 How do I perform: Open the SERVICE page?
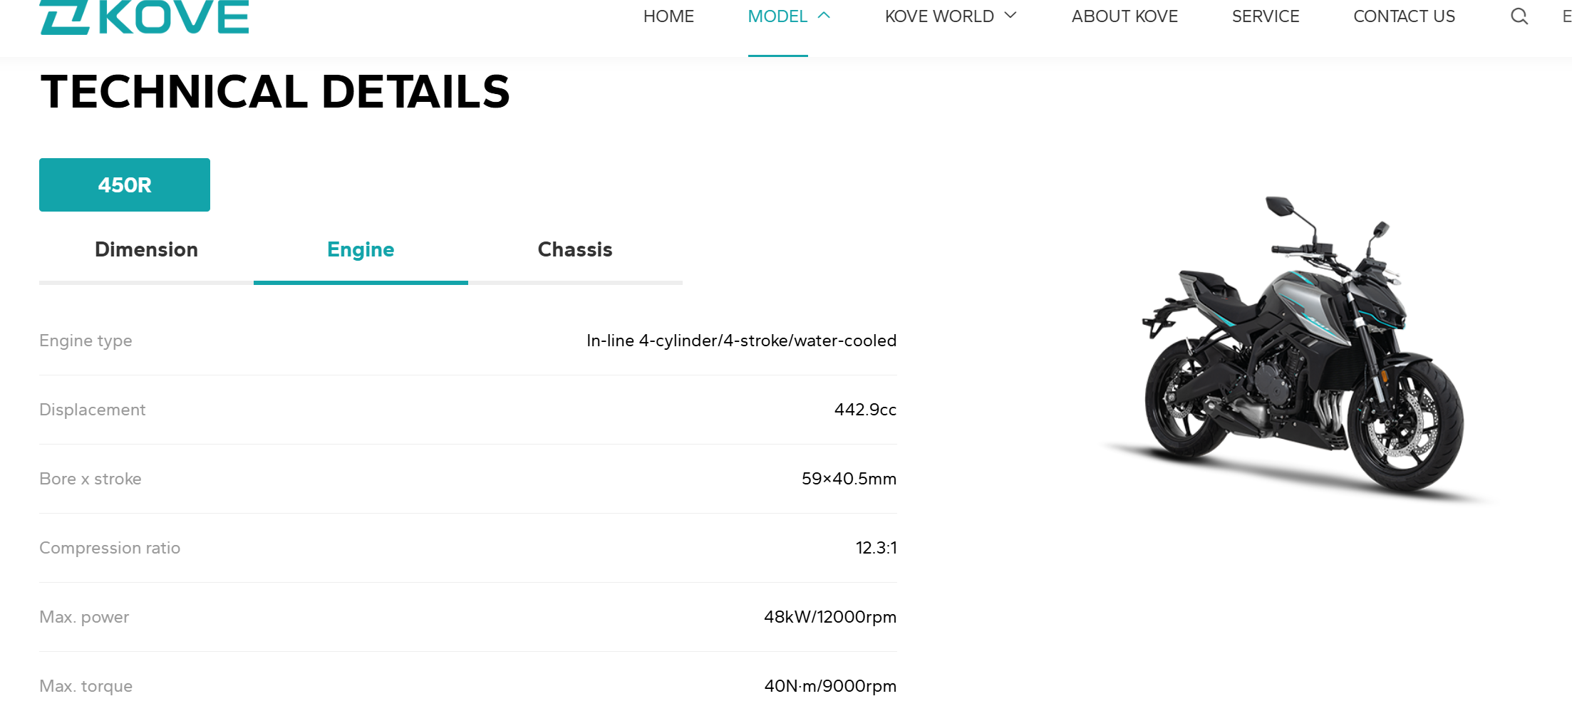click(1266, 16)
